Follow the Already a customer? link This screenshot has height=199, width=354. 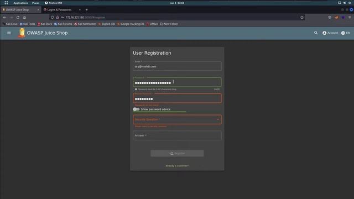177,166
